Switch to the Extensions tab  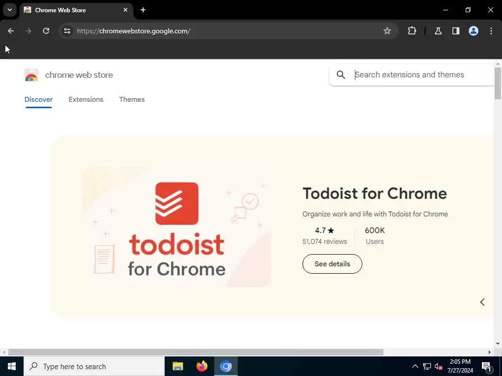click(x=86, y=99)
